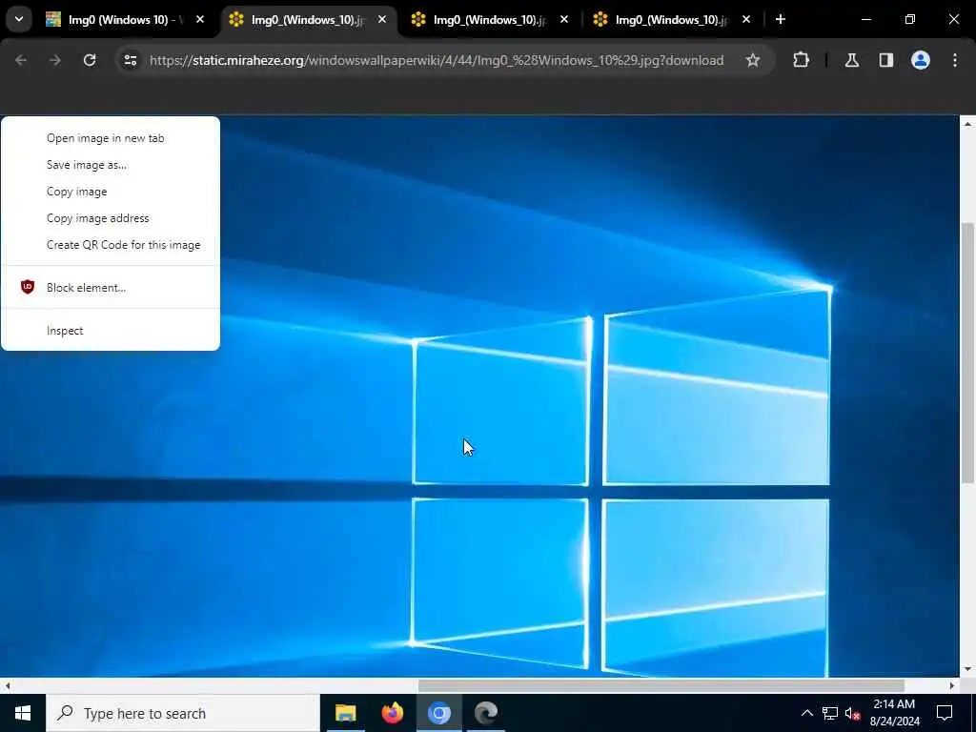Image resolution: width=976 pixels, height=732 pixels.
Task: Open File Explorer from taskbar
Action: click(x=345, y=713)
